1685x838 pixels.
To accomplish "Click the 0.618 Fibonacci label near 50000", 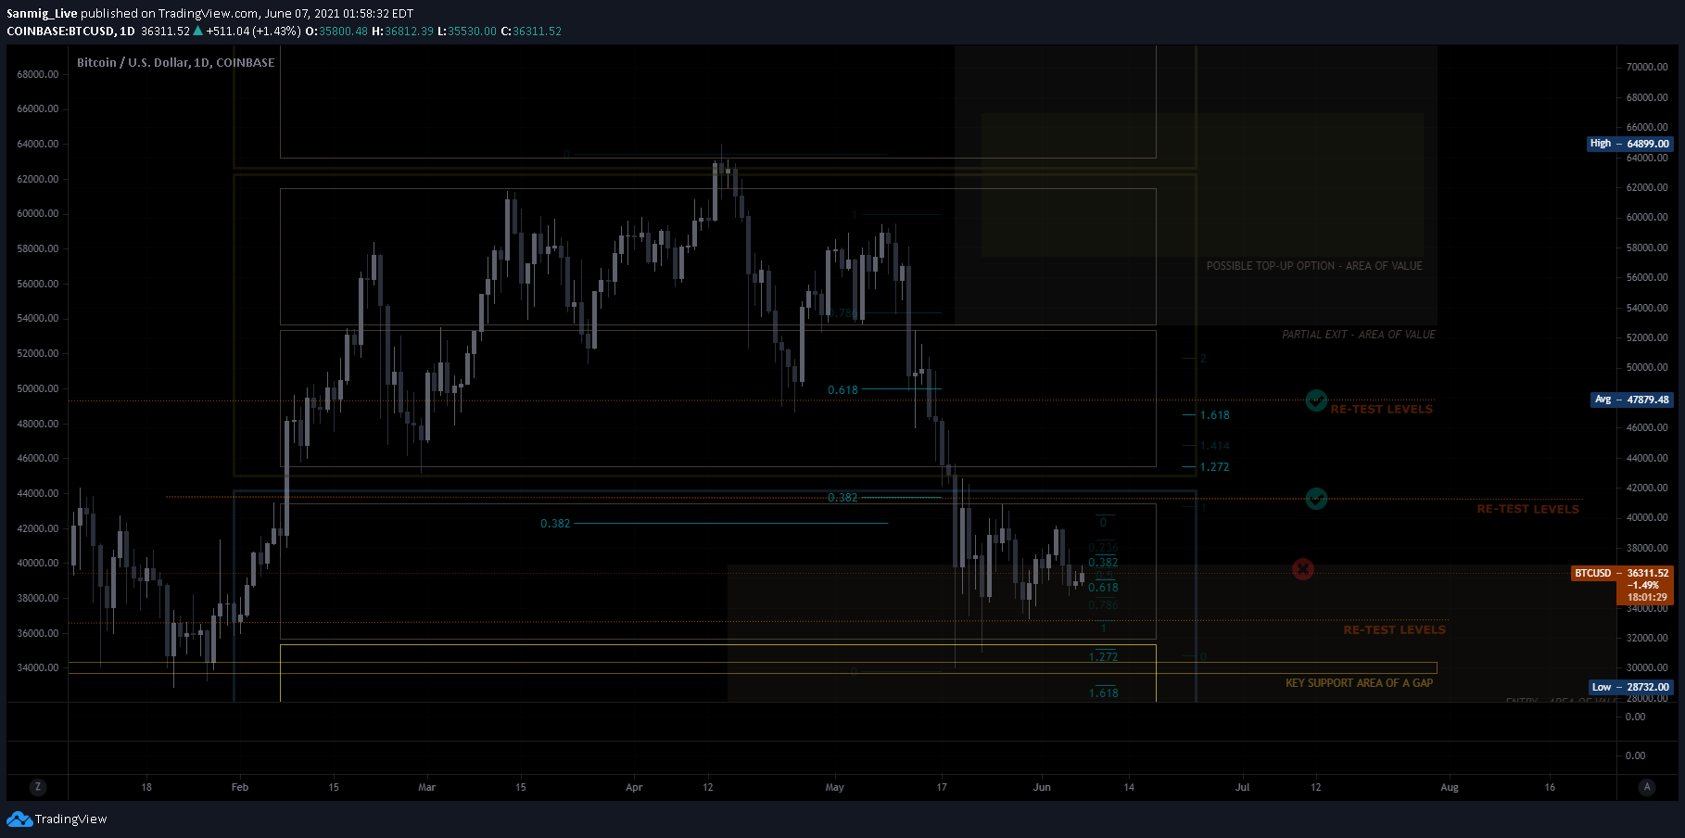I will [842, 390].
